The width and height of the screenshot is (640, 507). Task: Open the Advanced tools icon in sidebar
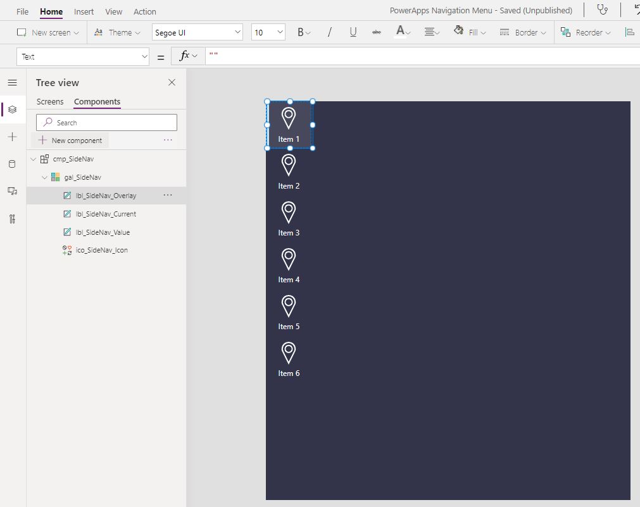[x=12, y=219]
